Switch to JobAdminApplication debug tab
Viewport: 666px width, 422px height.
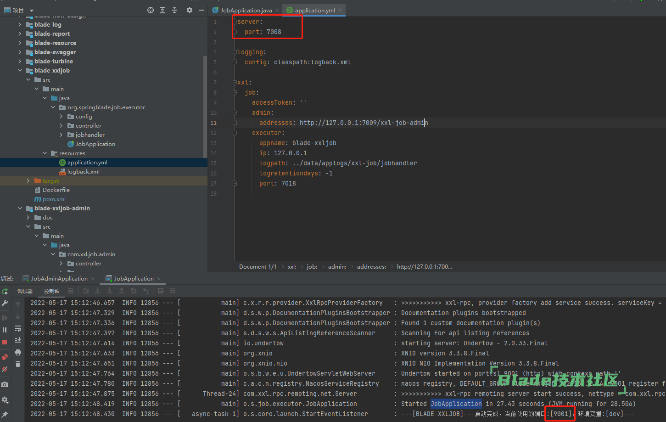59,278
